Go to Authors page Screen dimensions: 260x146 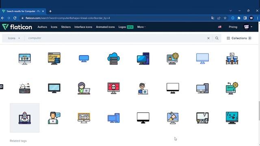point(42,27)
